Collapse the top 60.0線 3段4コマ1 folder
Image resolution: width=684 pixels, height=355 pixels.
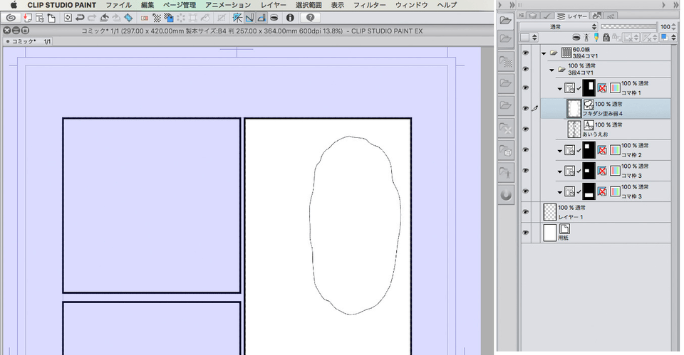543,53
